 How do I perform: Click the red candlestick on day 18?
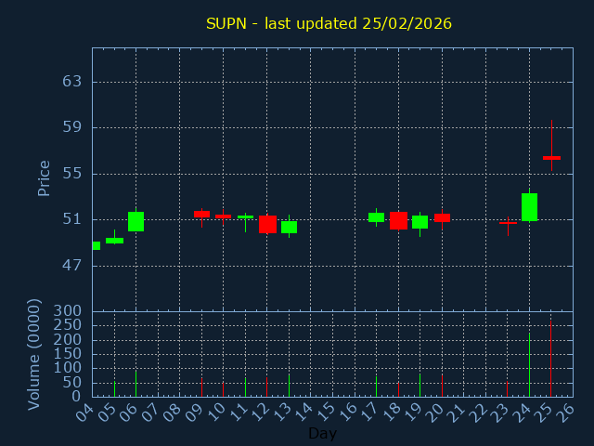pyautogui.click(x=398, y=220)
